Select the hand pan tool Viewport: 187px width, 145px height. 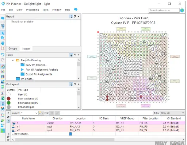3,43
